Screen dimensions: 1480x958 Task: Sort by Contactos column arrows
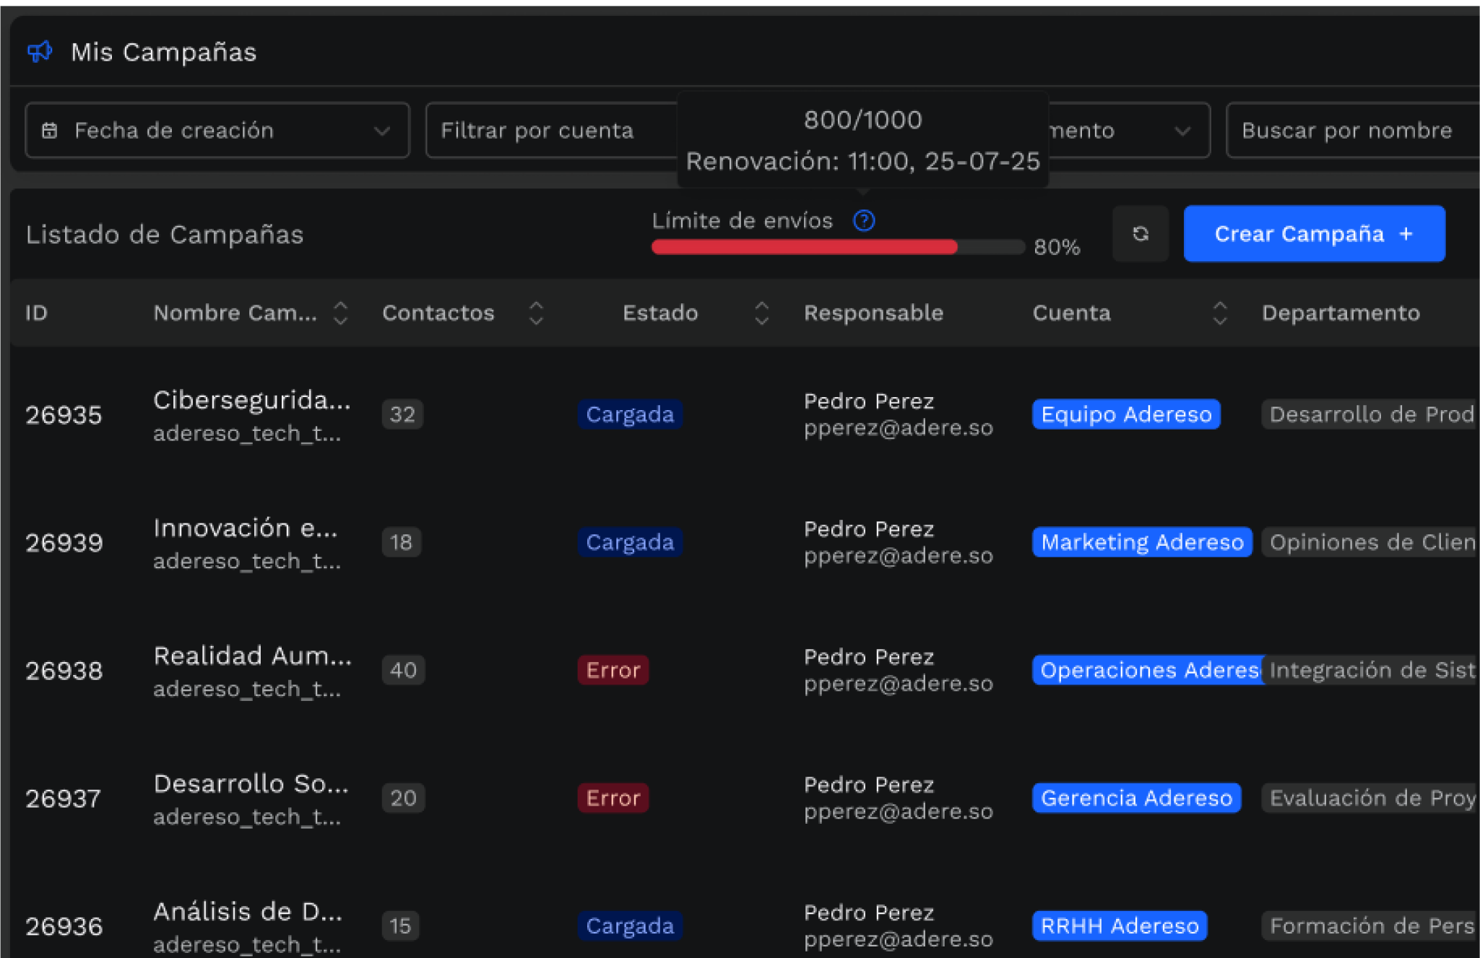point(536,313)
